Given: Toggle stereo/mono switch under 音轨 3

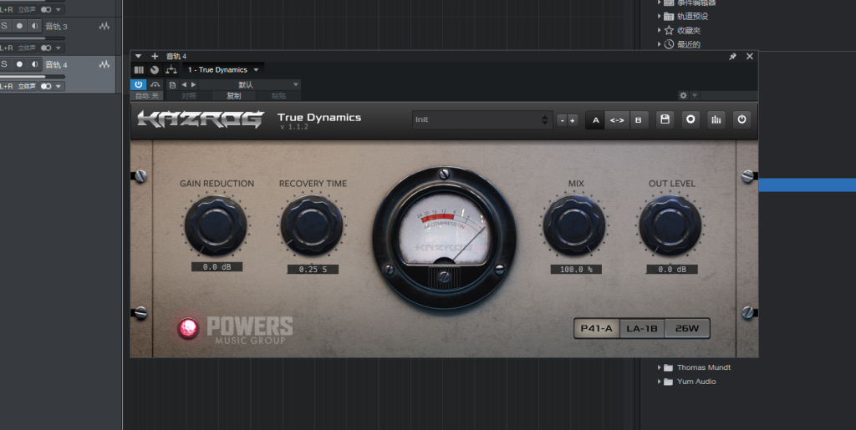Looking at the screenshot, I should 47,48.
